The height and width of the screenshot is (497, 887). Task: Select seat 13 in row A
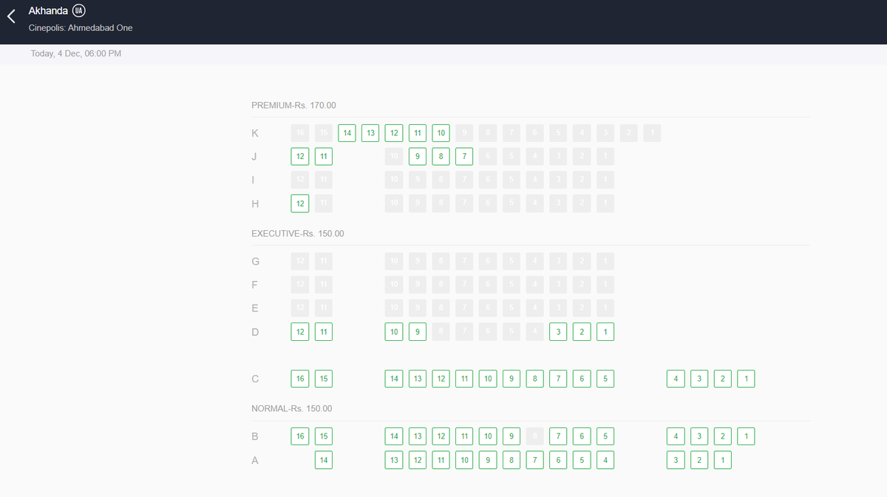(394, 460)
